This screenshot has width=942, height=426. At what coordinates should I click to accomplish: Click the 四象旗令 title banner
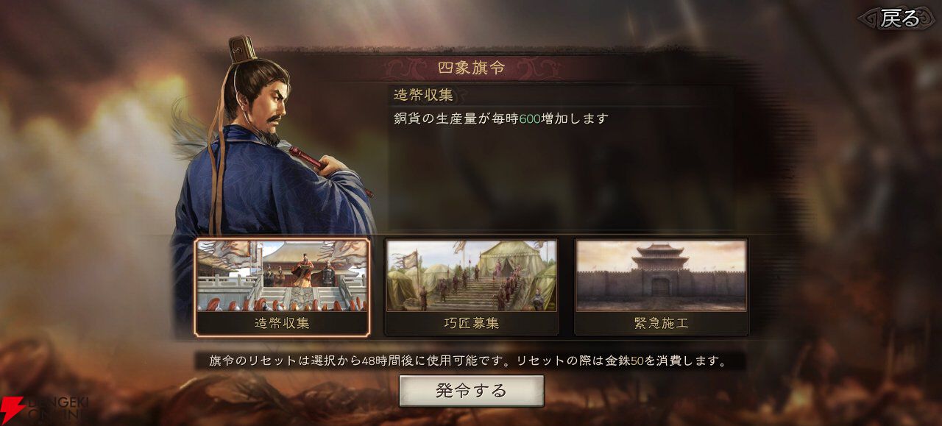click(471, 68)
